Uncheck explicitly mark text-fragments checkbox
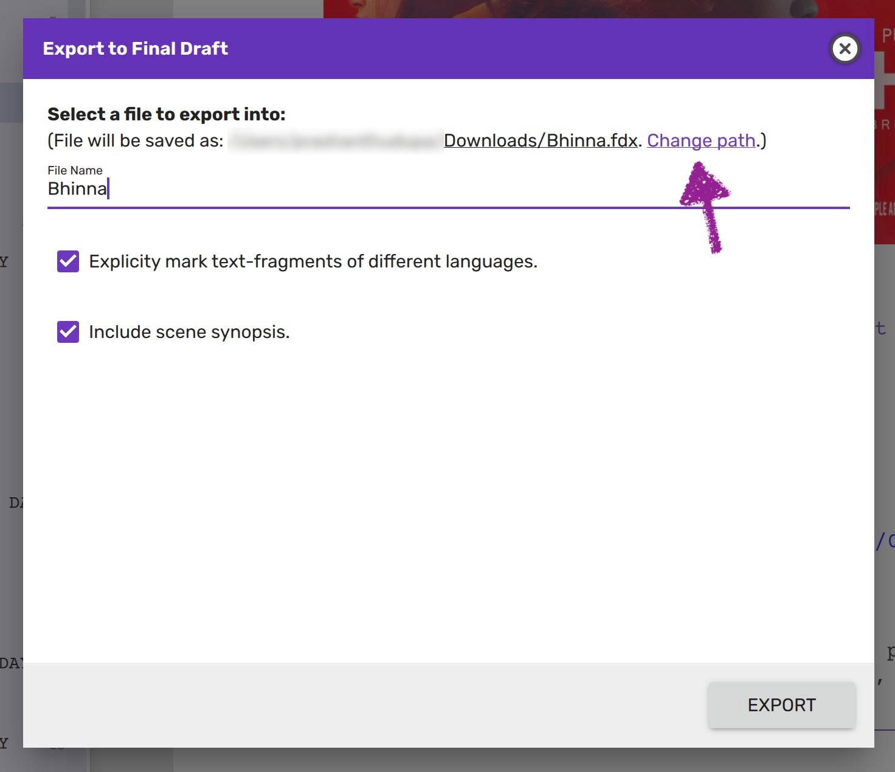 pos(68,261)
